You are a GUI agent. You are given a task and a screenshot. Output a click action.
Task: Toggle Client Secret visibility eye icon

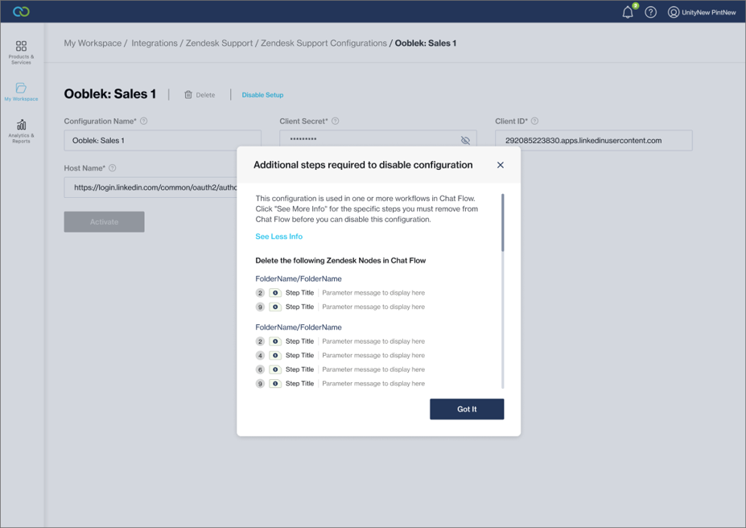(465, 140)
